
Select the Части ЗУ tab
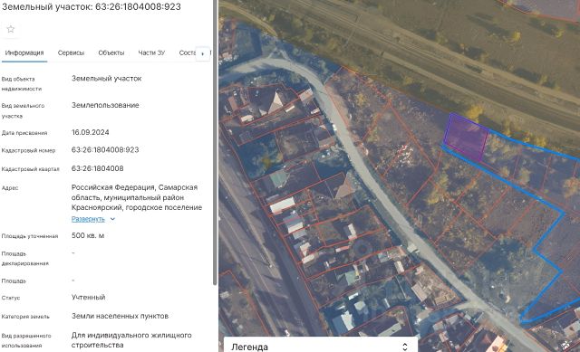[151, 52]
